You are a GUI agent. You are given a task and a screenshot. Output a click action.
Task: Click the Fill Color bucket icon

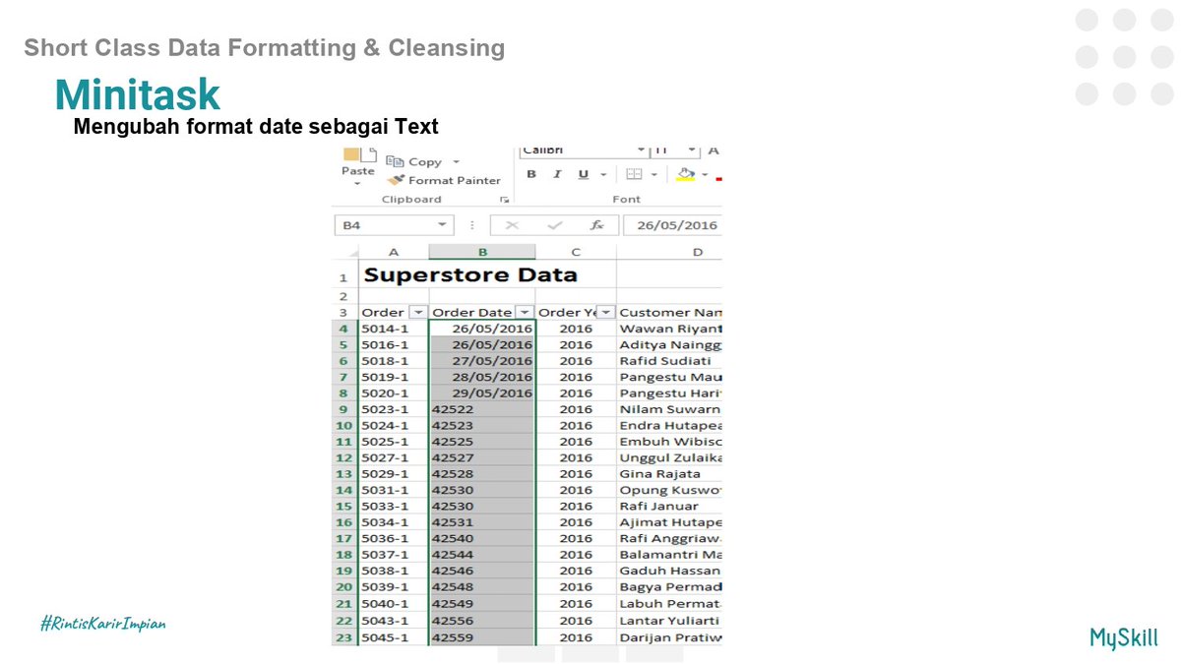[x=686, y=174]
